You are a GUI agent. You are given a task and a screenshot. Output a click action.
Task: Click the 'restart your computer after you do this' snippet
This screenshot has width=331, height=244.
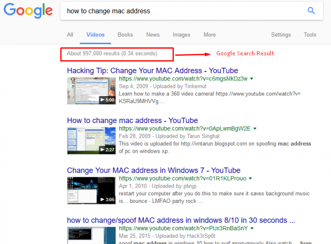click(214, 197)
